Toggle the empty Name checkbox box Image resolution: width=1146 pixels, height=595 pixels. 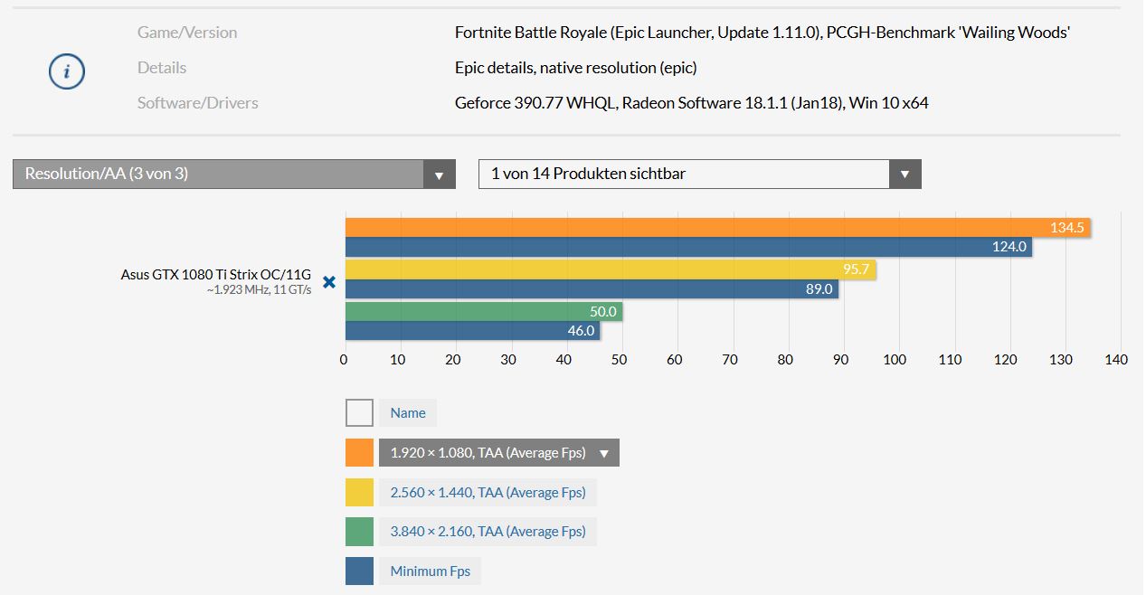coord(359,413)
